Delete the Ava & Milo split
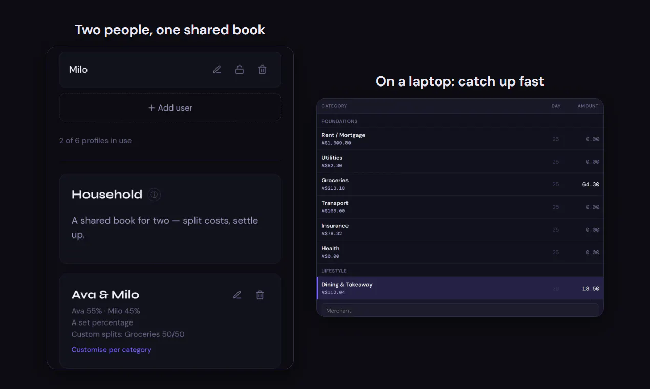 (260, 295)
